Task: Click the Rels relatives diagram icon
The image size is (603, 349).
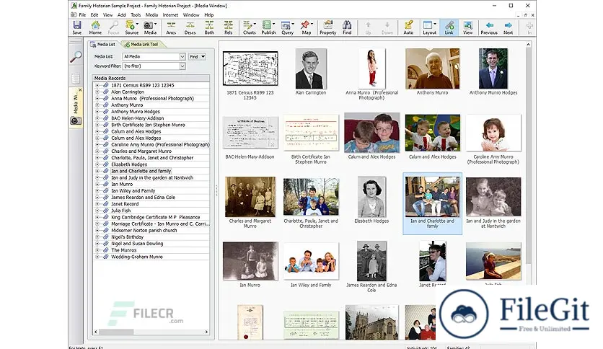Action: pyautogui.click(x=228, y=27)
